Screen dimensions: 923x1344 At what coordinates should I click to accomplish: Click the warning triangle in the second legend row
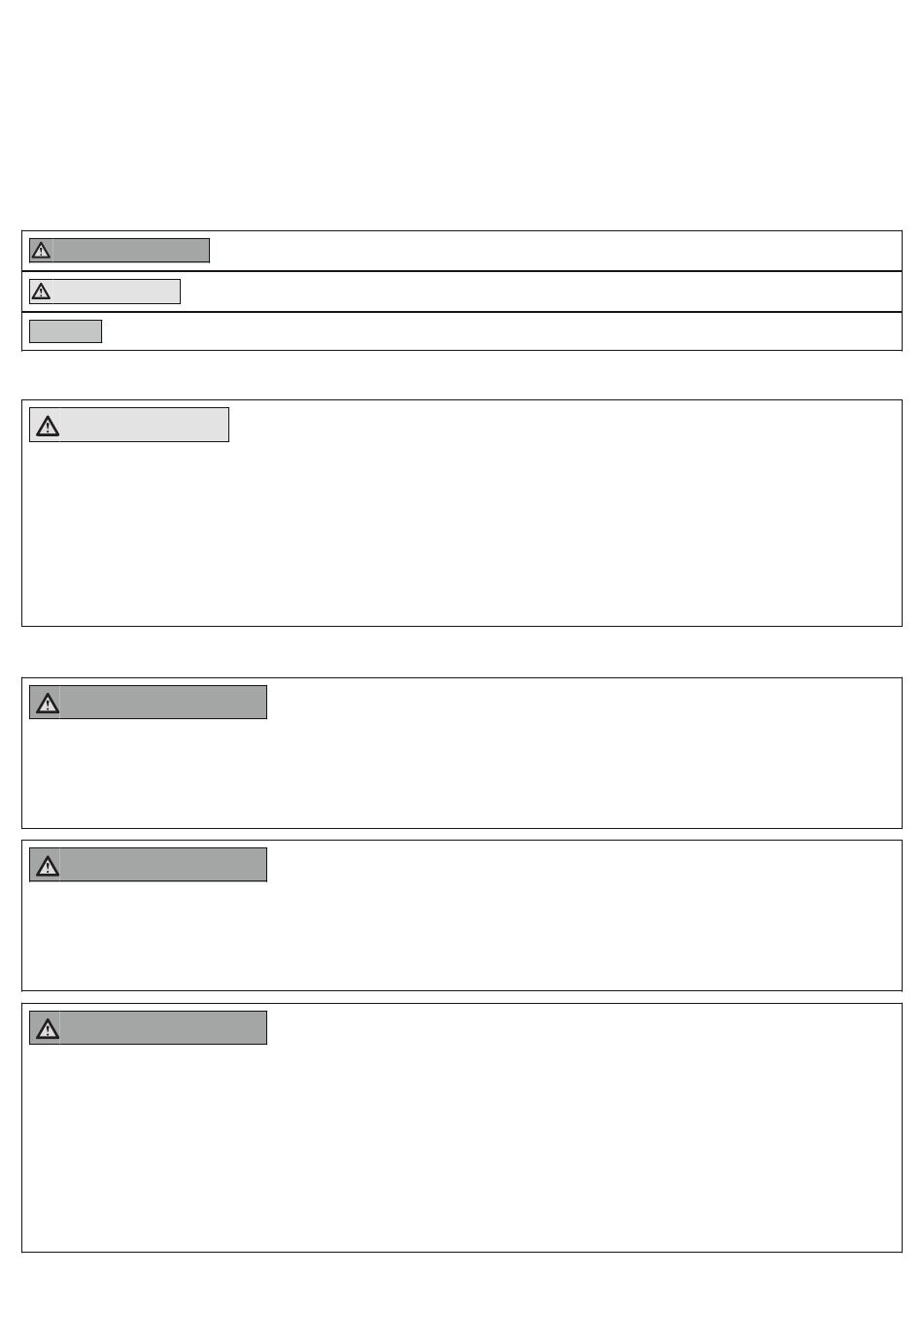tap(41, 292)
